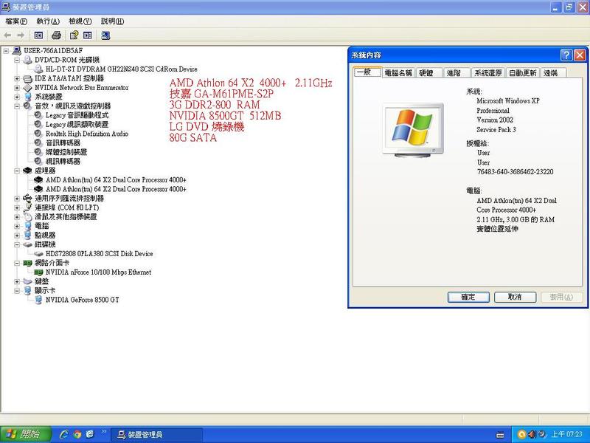Click the Forward arrow in the toolbar
The width and height of the screenshot is (590, 443).
point(21,35)
